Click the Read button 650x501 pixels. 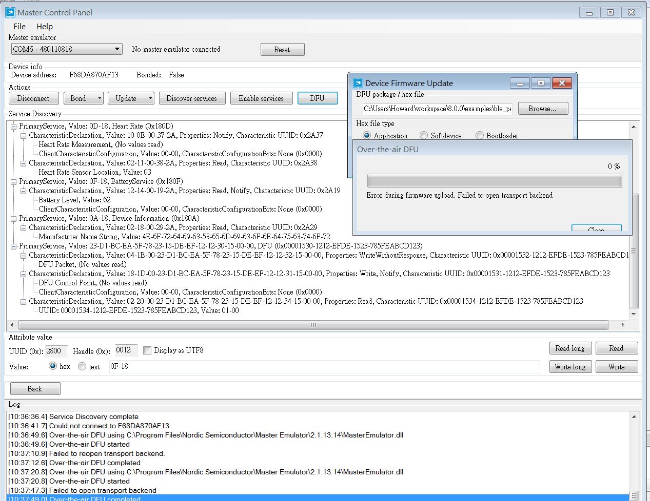pyautogui.click(x=616, y=348)
